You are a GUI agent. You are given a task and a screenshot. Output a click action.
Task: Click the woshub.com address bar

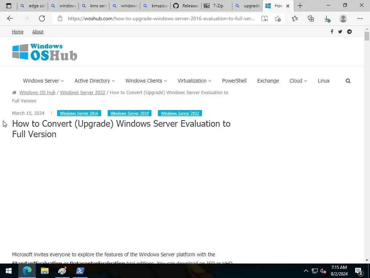point(161,18)
